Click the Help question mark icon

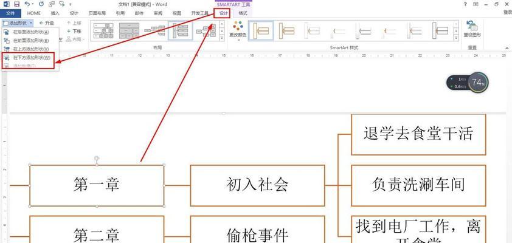click(x=465, y=4)
